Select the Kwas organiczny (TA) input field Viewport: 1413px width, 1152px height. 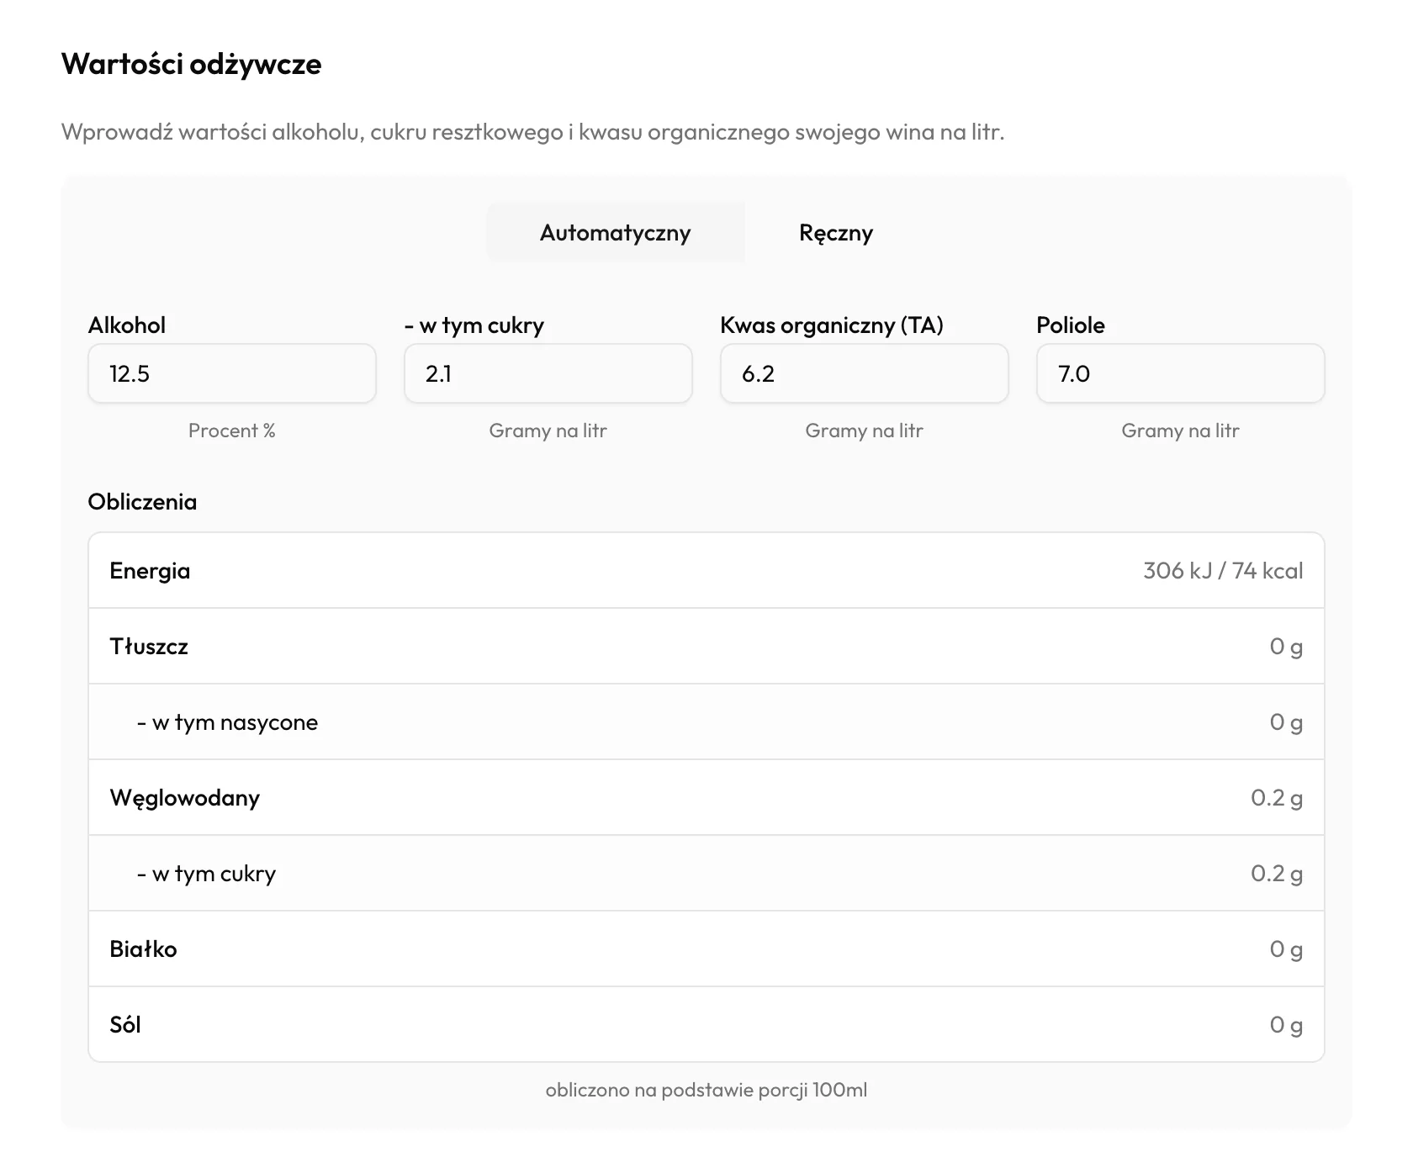(x=865, y=373)
